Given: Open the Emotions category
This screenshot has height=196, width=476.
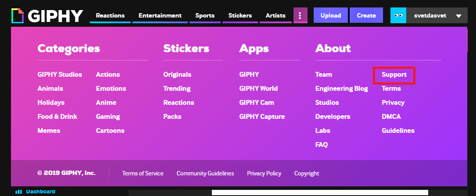Looking at the screenshot, I should 111,89.
